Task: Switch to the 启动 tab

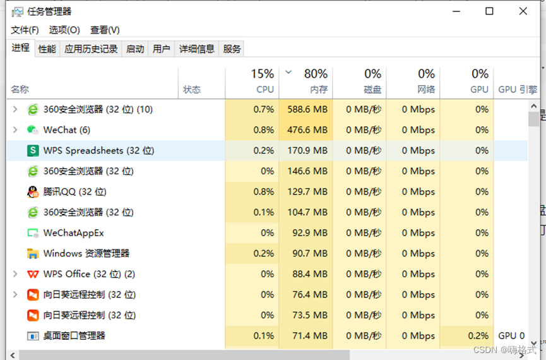Action: pyautogui.click(x=135, y=49)
